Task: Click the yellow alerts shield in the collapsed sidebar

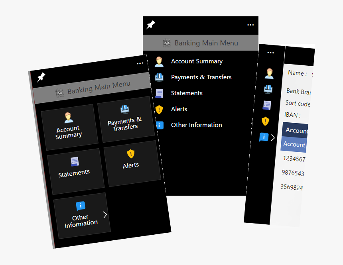Action: point(266,121)
